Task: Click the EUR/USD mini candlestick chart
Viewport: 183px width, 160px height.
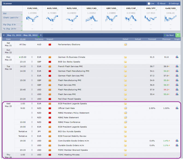Action: [x=32, y=19]
